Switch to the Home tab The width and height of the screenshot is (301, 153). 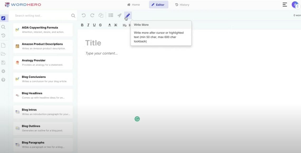click(x=133, y=5)
